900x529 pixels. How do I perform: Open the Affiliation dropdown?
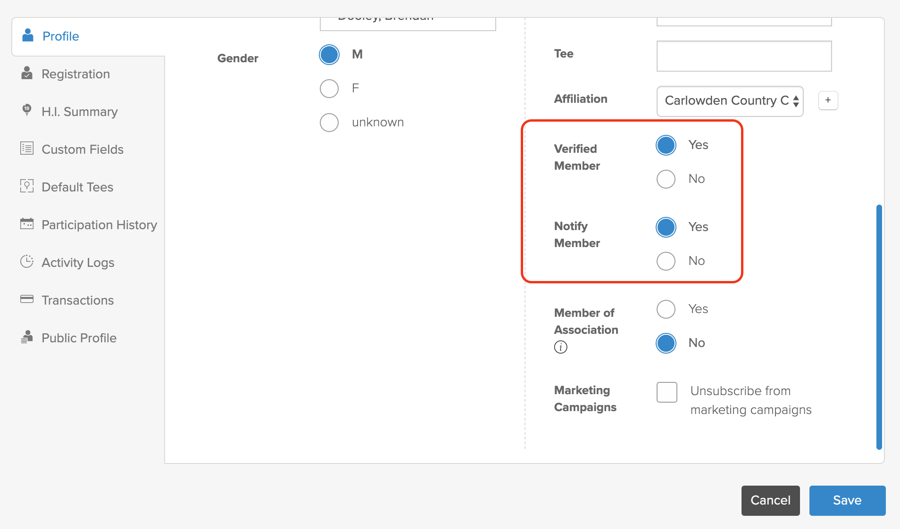pos(730,101)
